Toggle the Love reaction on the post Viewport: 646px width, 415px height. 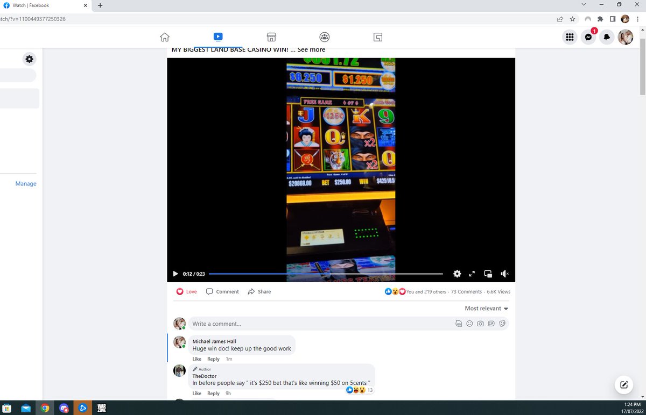(x=187, y=291)
